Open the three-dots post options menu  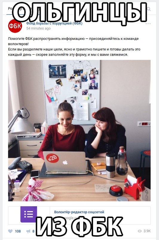[148, 24]
